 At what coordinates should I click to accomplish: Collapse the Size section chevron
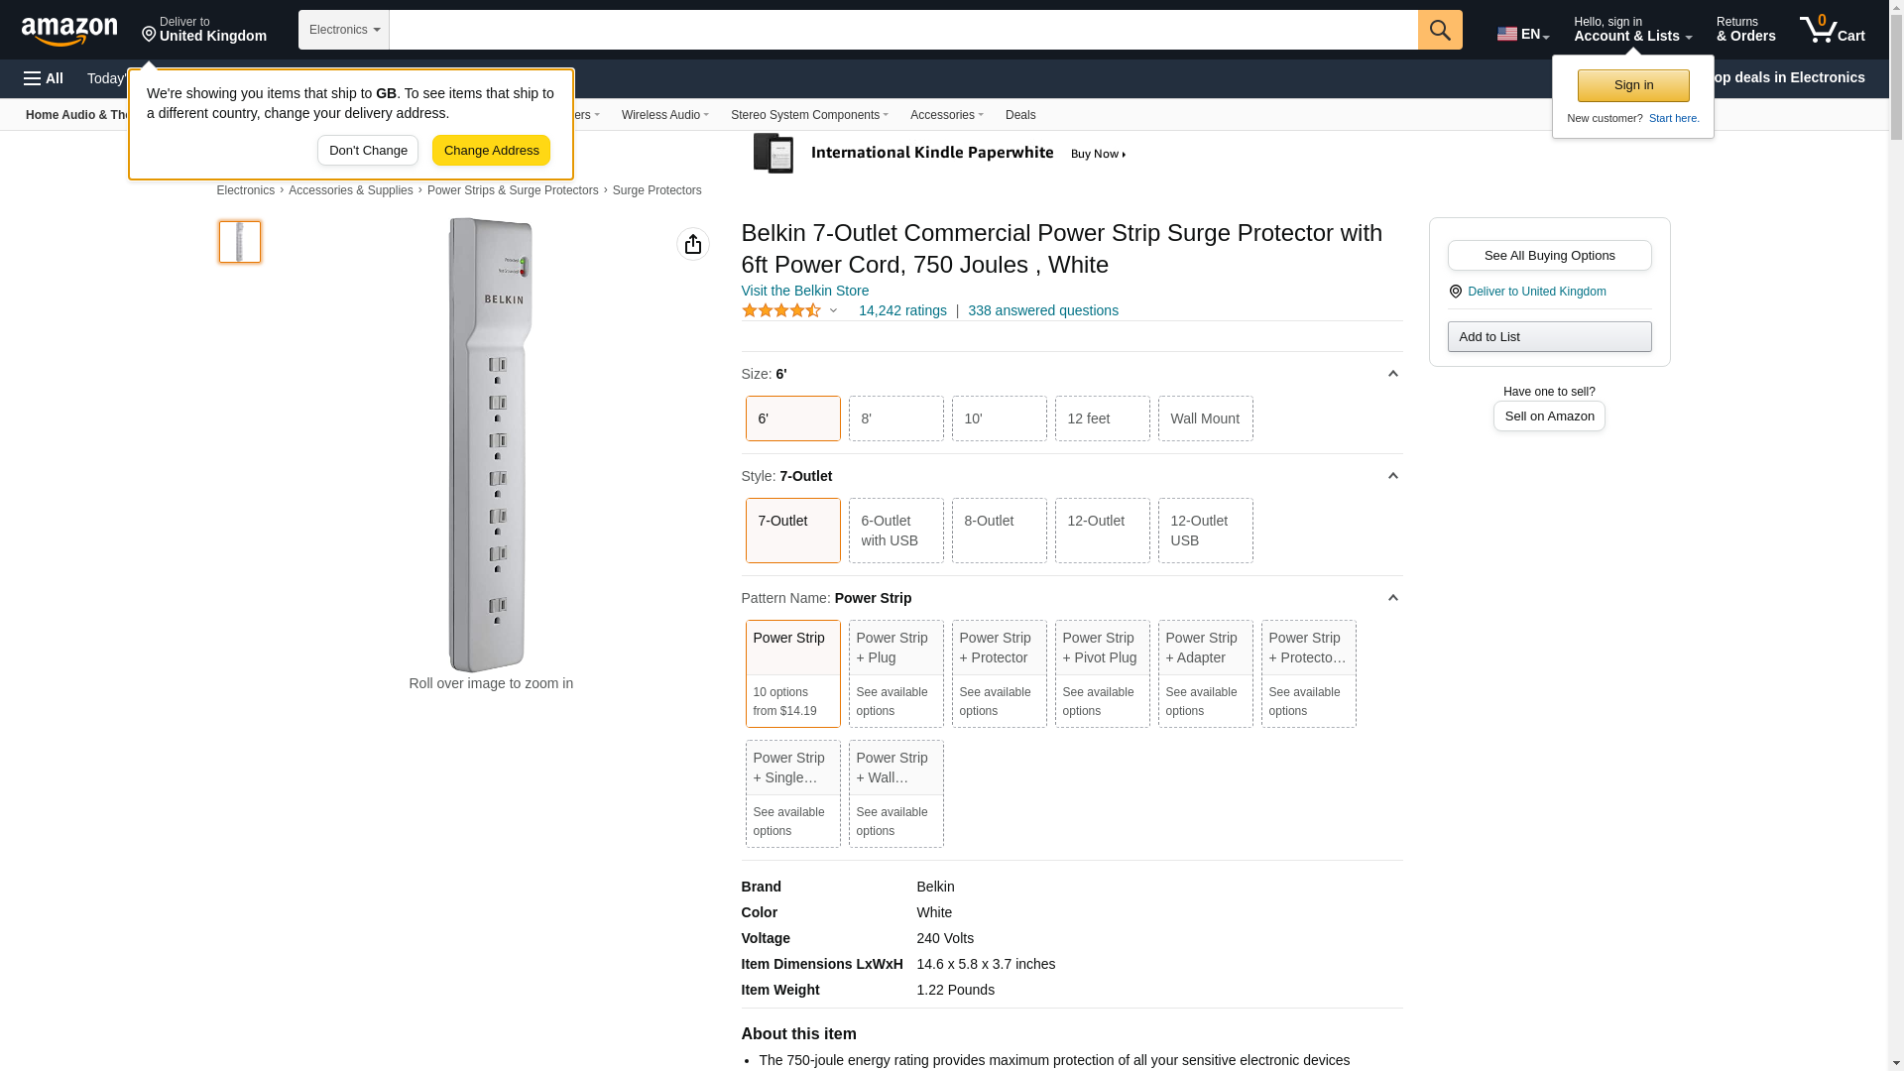(1392, 374)
